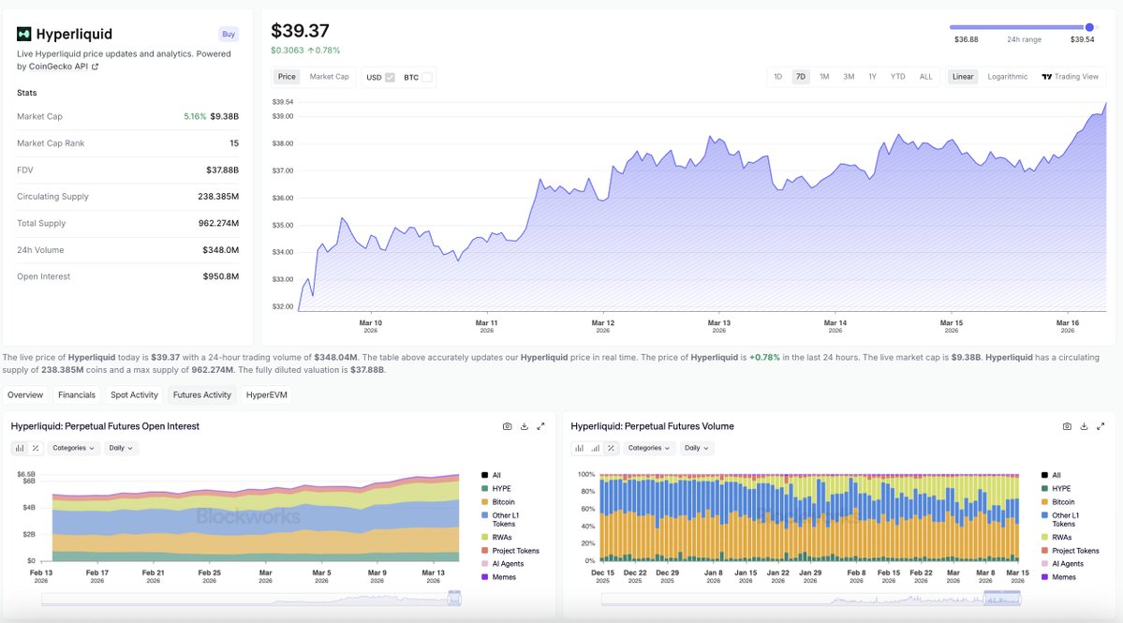
Task: Select the Market Cap chart tab
Action: point(329,77)
